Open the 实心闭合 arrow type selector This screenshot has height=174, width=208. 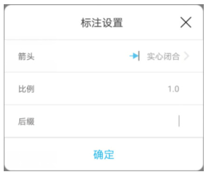pos(163,56)
